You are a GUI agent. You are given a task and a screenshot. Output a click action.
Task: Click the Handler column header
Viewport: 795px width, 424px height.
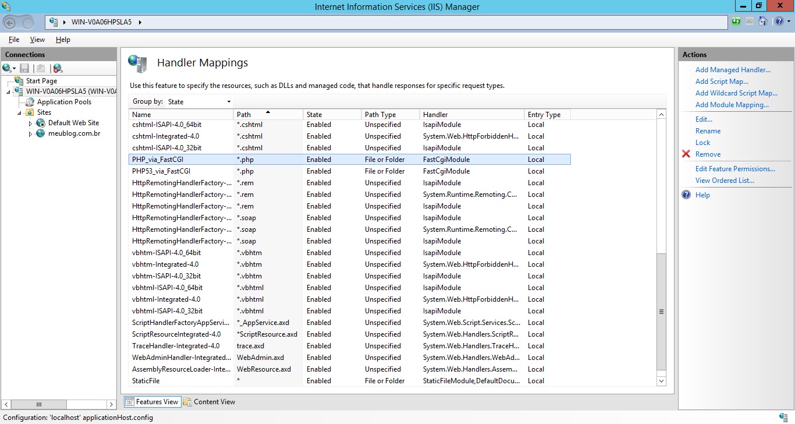coord(472,115)
